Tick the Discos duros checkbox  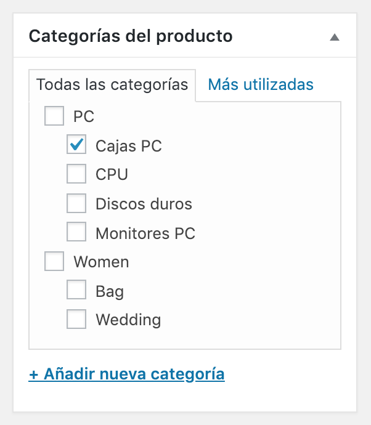coord(76,203)
